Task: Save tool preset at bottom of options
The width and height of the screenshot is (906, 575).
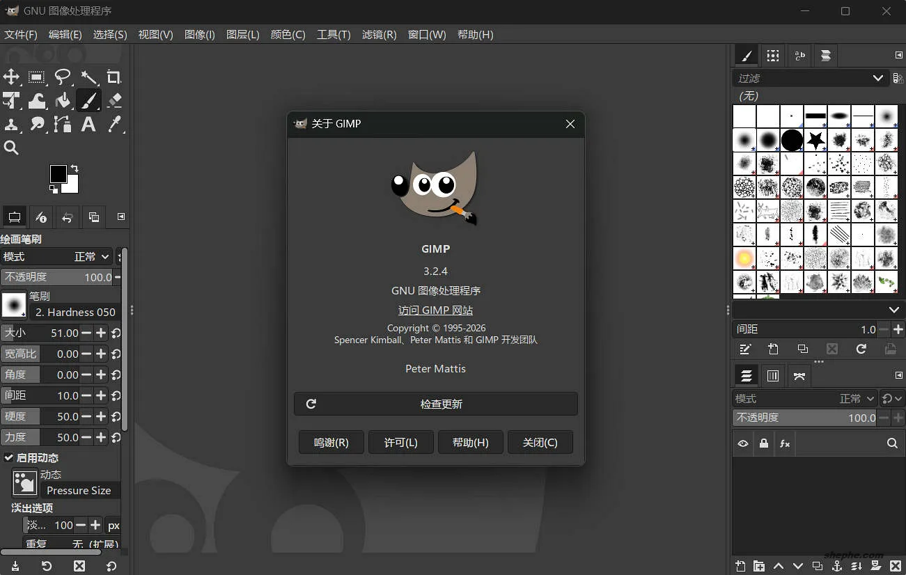Action: (x=15, y=566)
